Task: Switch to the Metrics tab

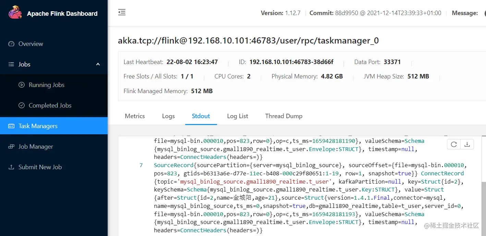Action: click(x=135, y=116)
